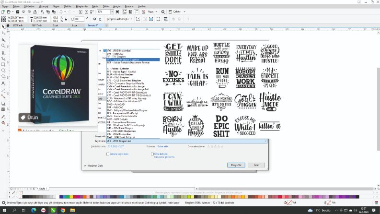Click the 'İptal' cancel button
380x214 pixels.
(x=256, y=165)
